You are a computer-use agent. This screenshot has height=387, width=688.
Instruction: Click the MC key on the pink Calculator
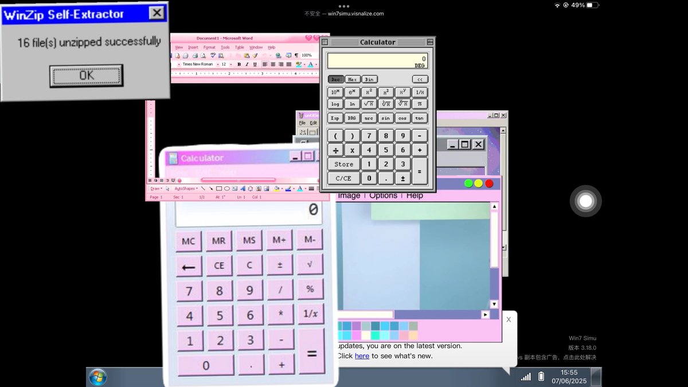point(189,241)
